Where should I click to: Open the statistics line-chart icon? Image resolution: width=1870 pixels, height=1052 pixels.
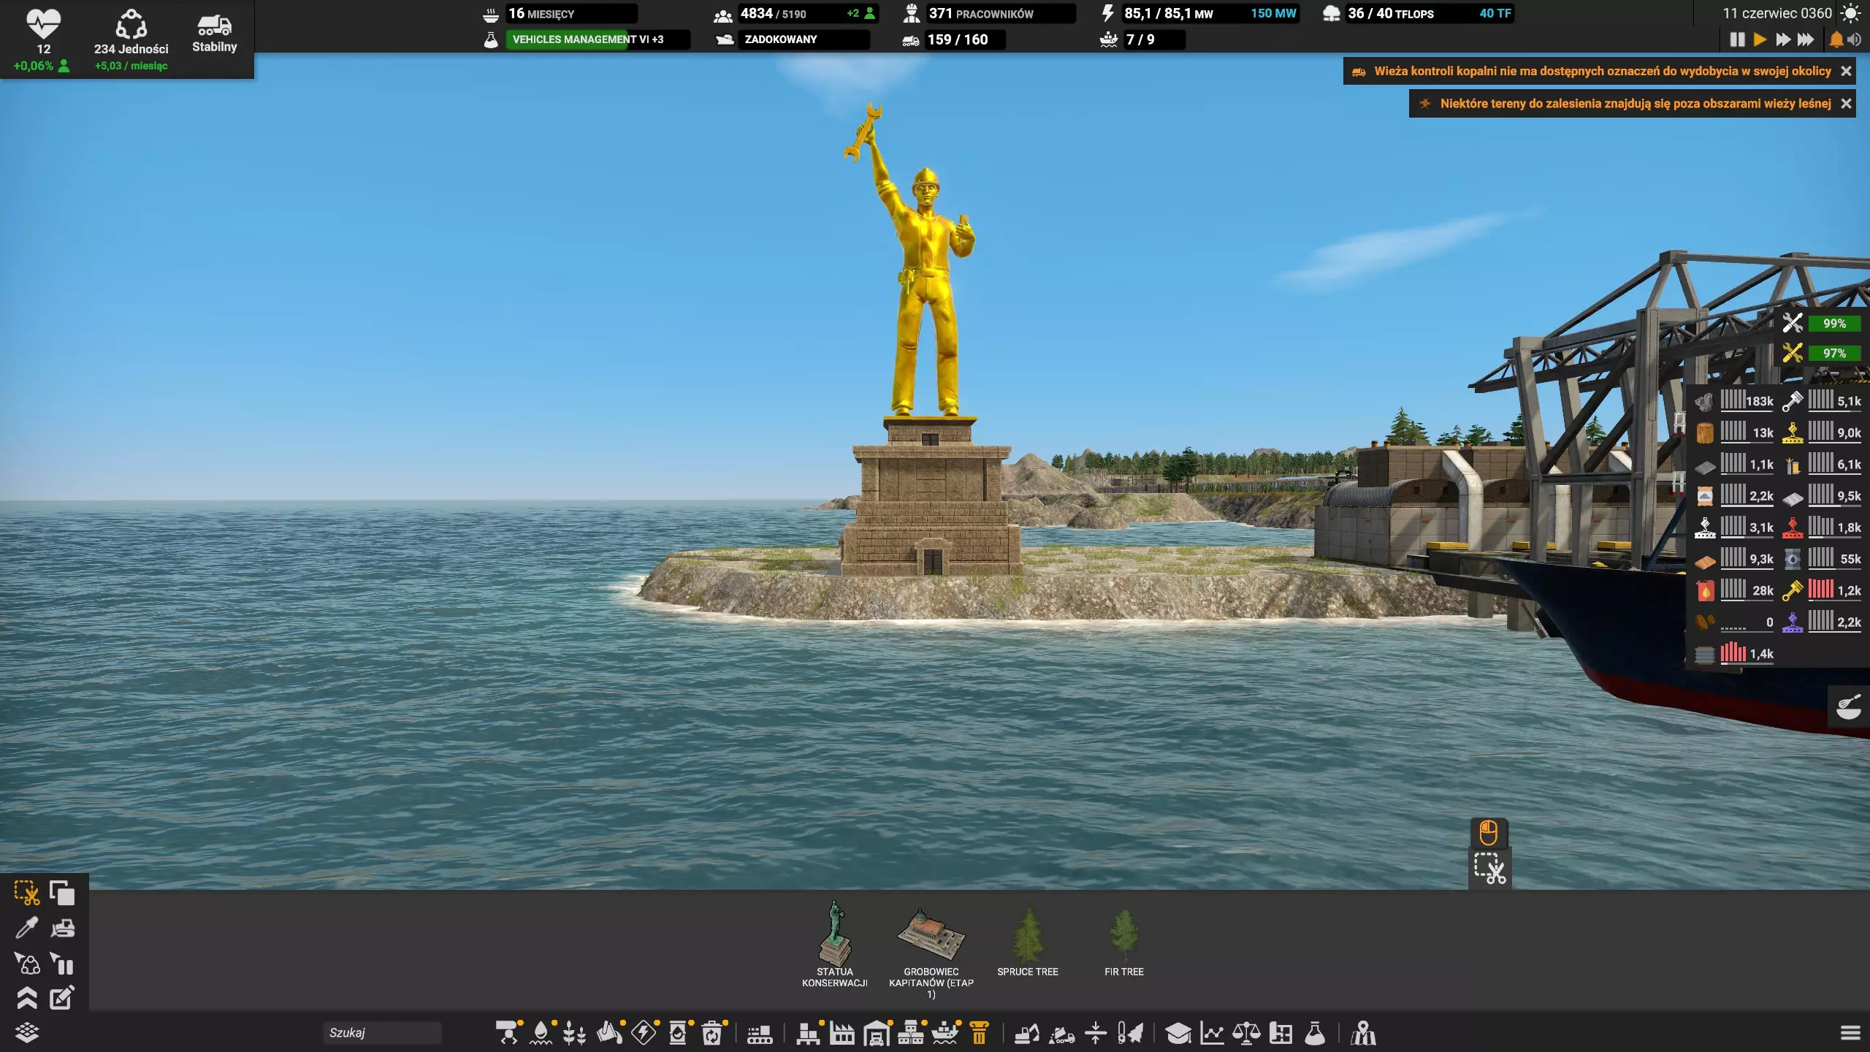pos(1212,1033)
